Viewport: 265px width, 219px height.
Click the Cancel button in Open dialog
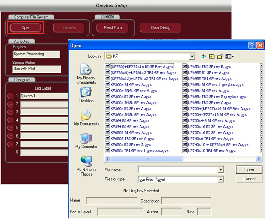(249, 179)
